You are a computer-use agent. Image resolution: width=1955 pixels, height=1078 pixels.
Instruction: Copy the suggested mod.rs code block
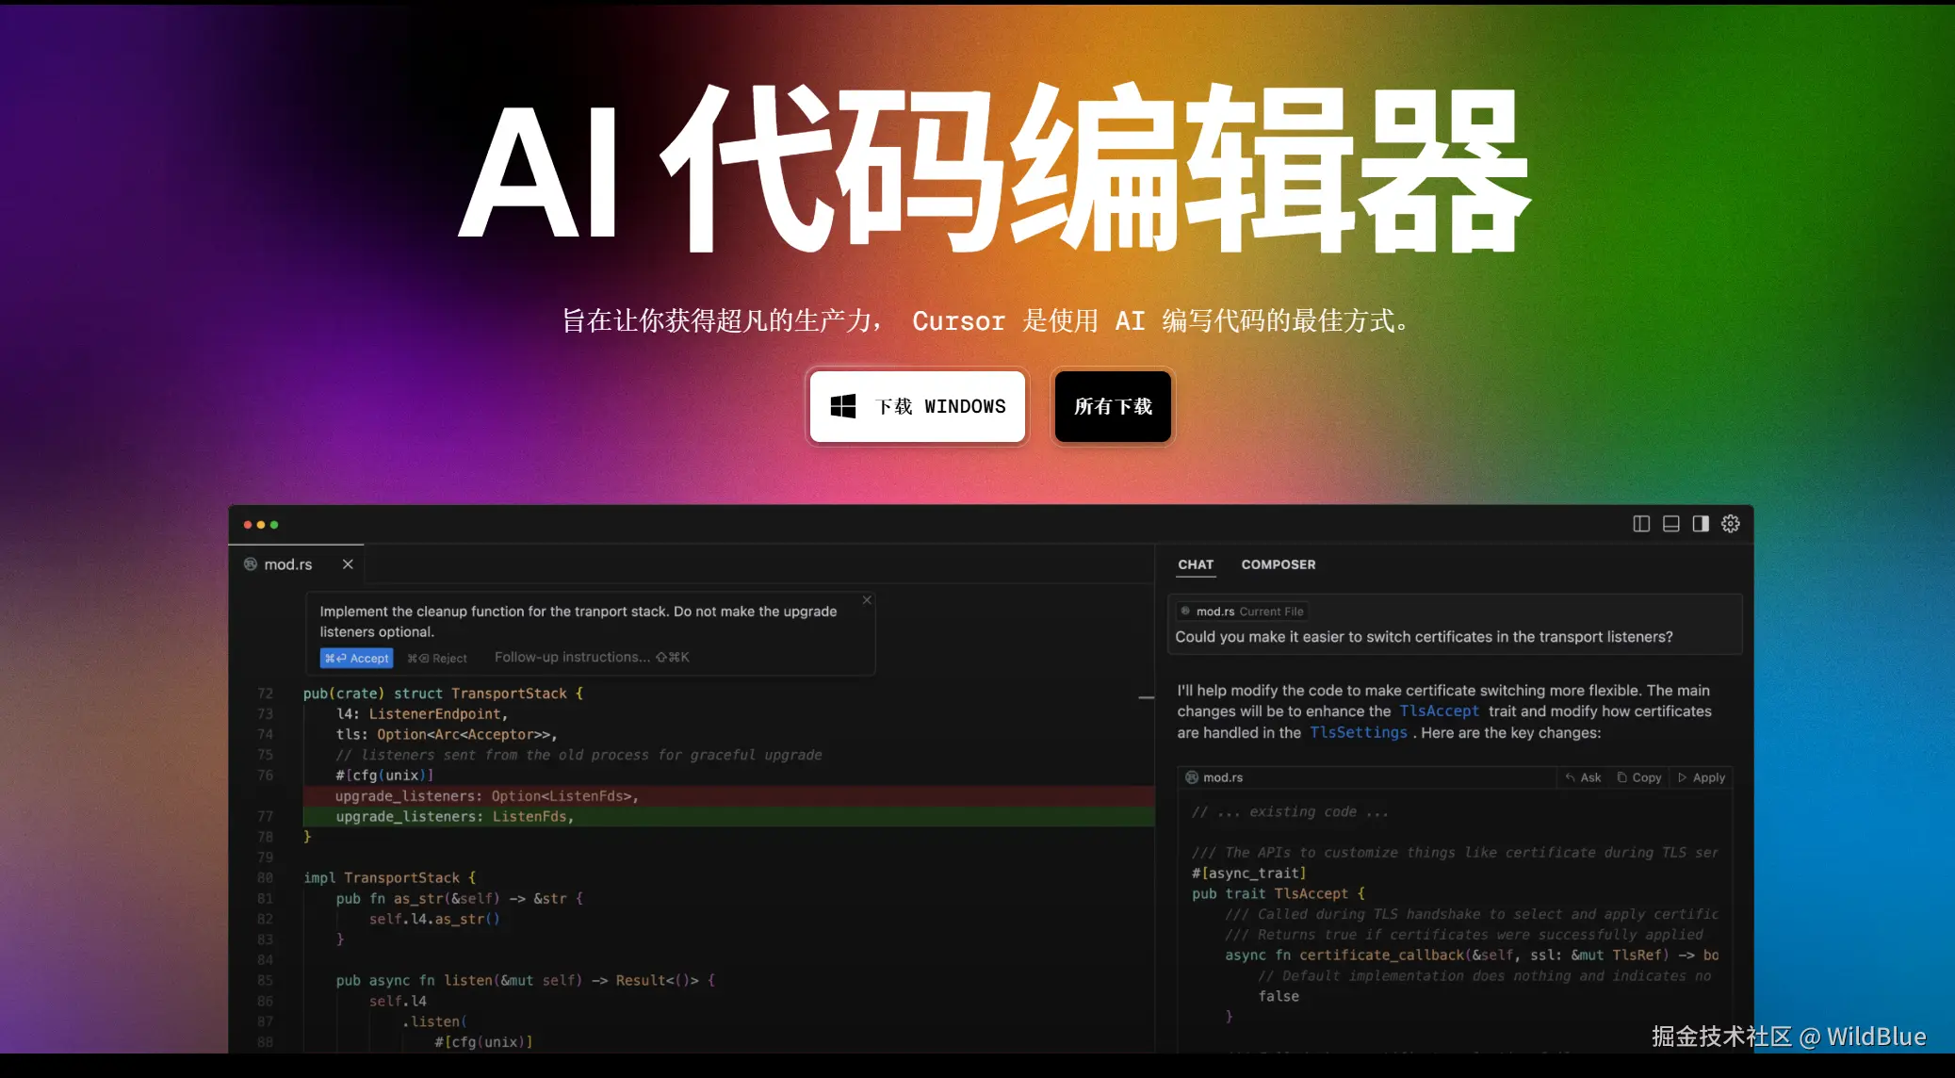1639,777
